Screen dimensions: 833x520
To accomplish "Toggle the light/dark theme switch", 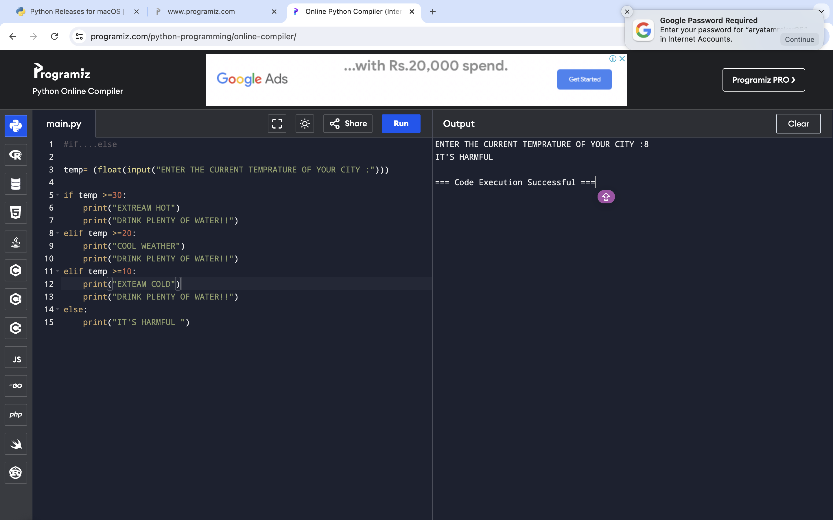I will point(304,123).
